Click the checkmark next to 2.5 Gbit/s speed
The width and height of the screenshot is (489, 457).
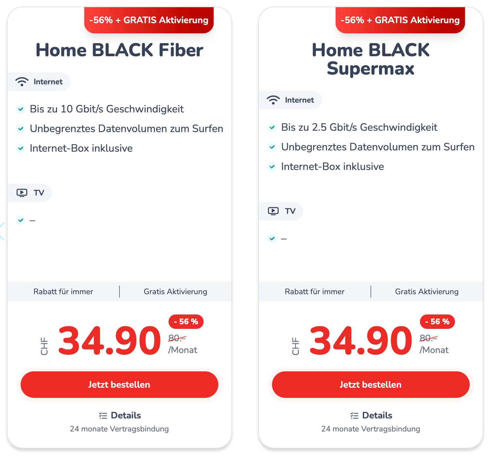pyautogui.click(x=272, y=127)
